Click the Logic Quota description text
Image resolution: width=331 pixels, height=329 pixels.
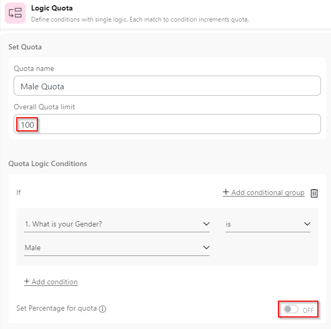point(139,19)
